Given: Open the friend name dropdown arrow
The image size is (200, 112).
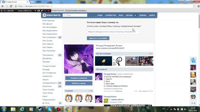Looking at the screenshot, I should tap(139, 32).
